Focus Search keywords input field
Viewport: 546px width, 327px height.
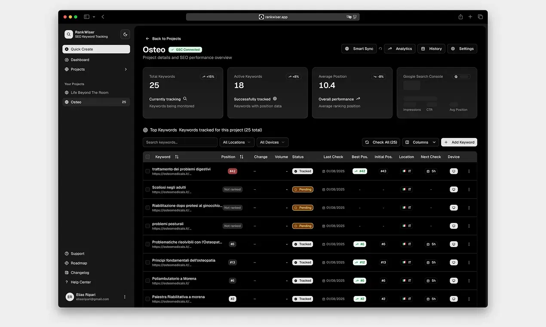click(180, 142)
